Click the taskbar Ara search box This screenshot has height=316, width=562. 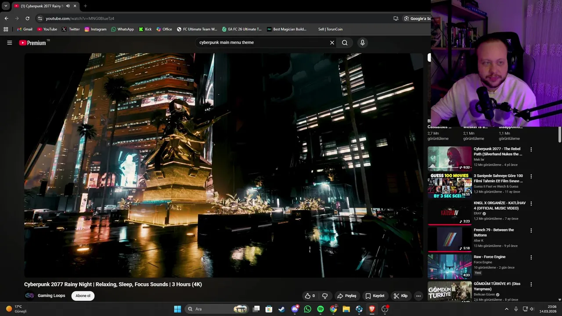pos(217,309)
